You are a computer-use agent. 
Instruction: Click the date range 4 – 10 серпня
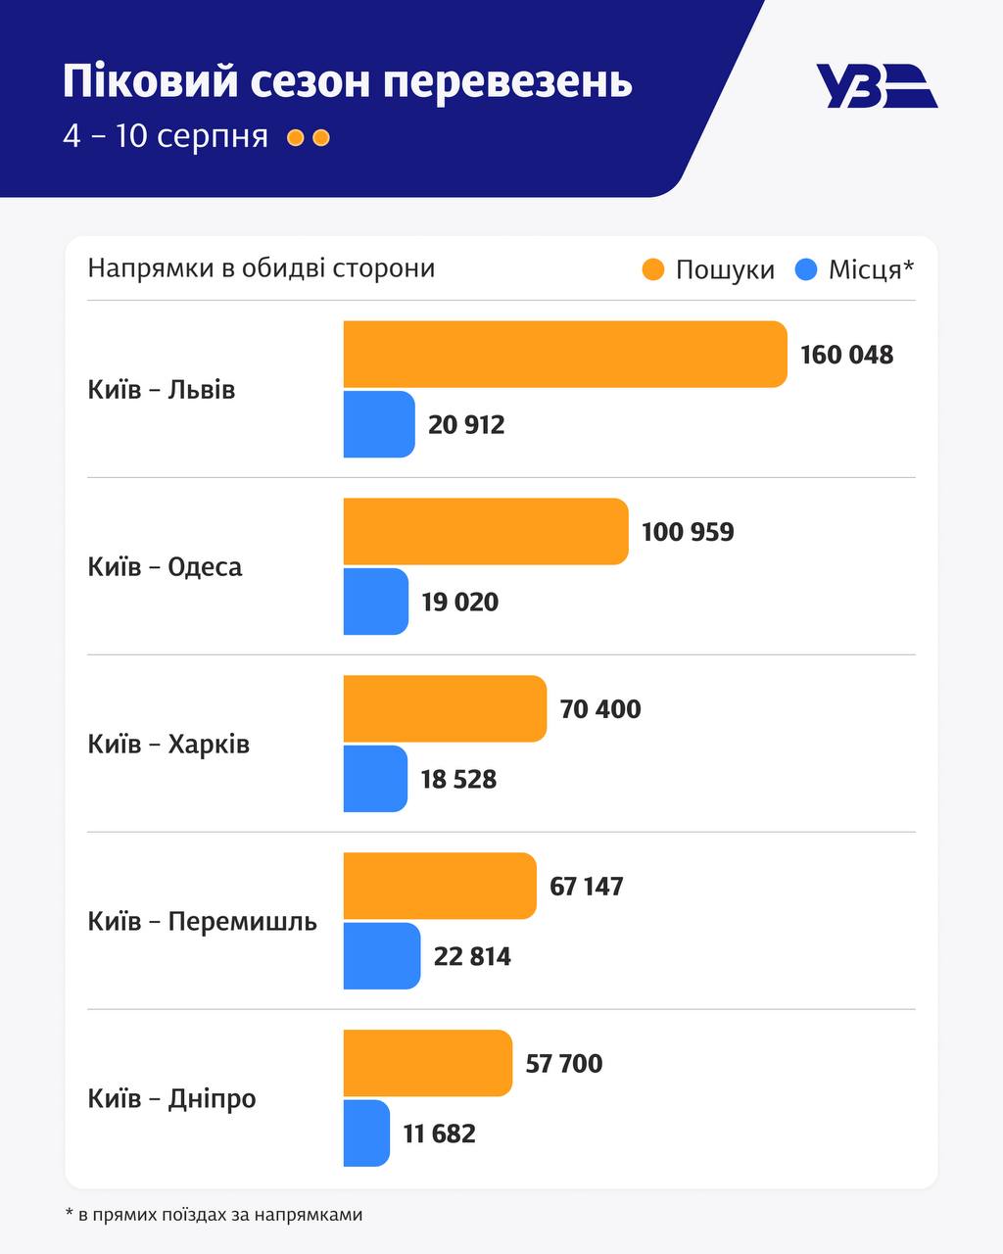click(166, 136)
